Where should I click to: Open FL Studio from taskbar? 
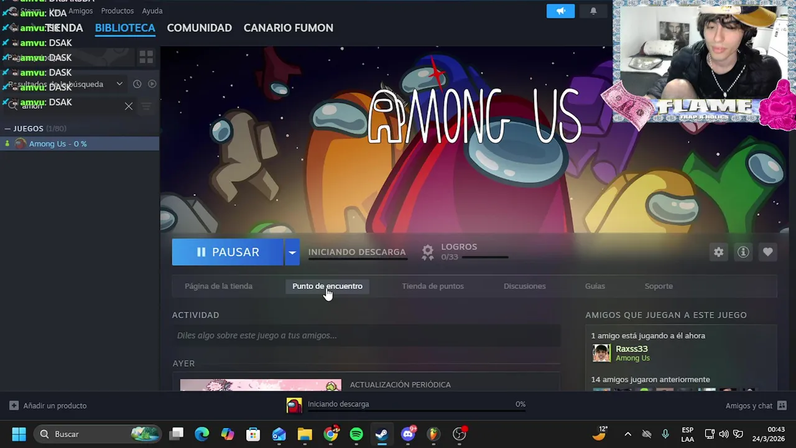pyautogui.click(x=433, y=434)
